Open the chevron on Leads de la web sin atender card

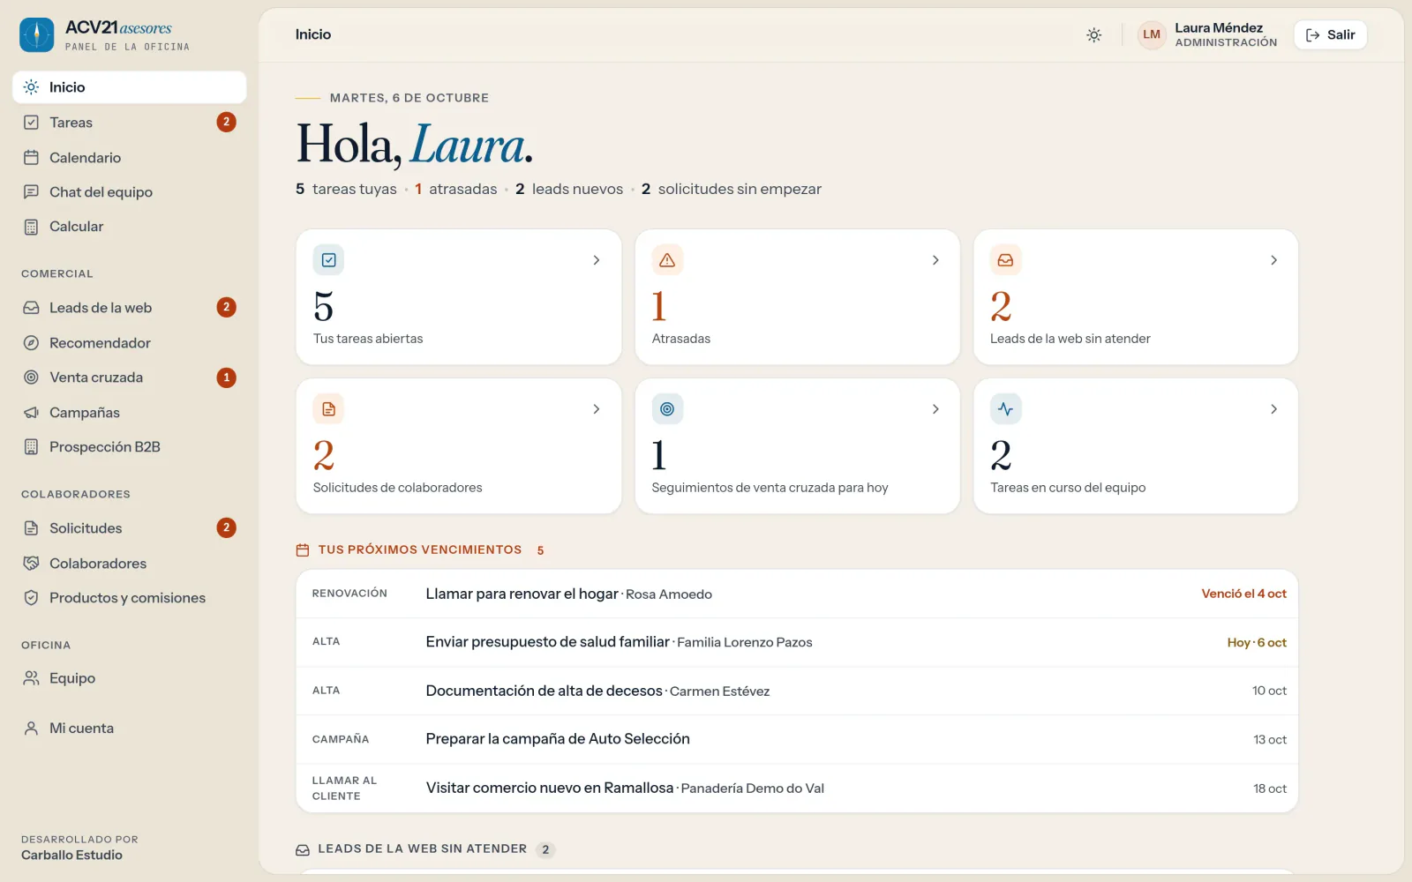(x=1273, y=260)
